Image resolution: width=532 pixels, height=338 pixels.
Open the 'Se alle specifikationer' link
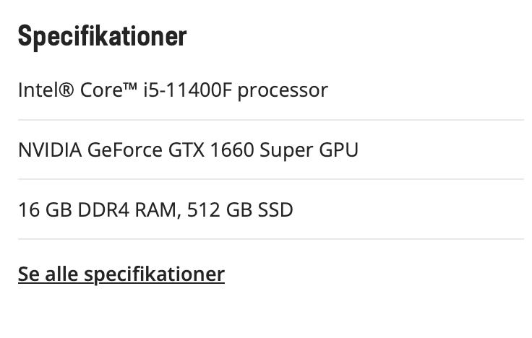(x=121, y=274)
